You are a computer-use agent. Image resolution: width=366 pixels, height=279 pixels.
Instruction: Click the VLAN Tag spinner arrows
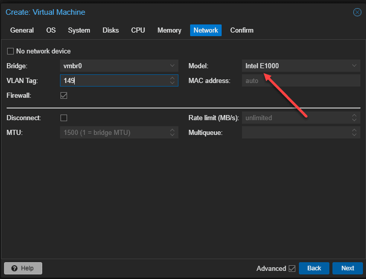click(172, 80)
